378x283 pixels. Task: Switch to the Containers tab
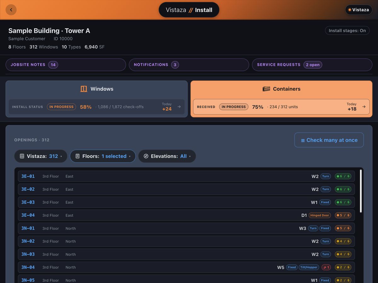(281, 99)
